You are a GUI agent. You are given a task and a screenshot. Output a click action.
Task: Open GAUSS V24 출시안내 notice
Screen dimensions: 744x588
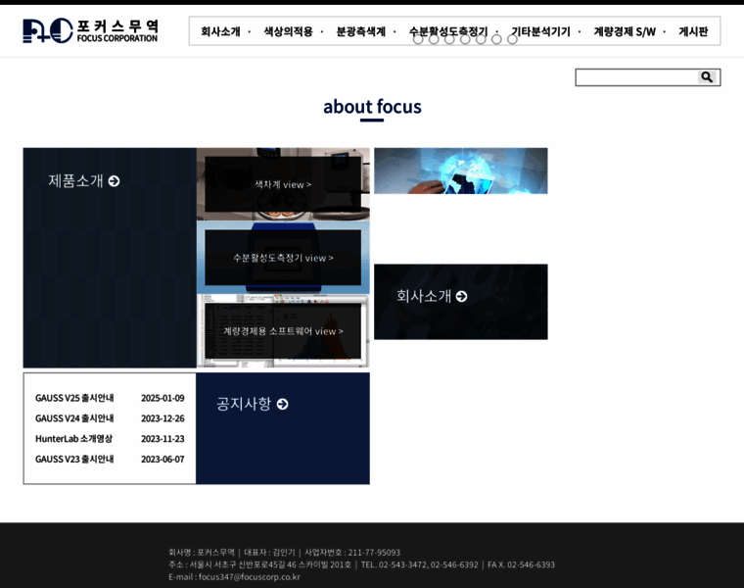[74, 418]
